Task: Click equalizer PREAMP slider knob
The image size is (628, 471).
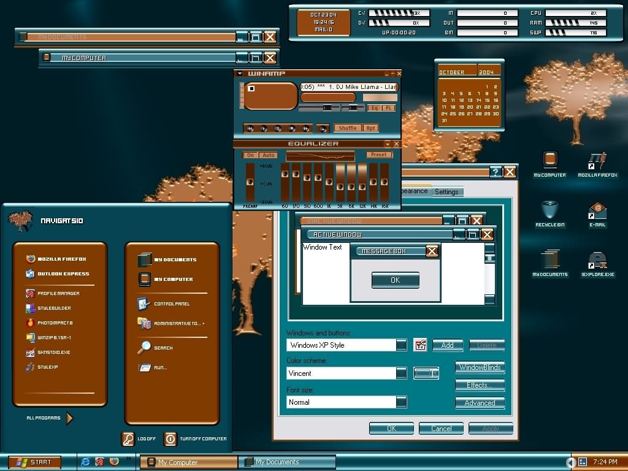Action: [x=250, y=182]
